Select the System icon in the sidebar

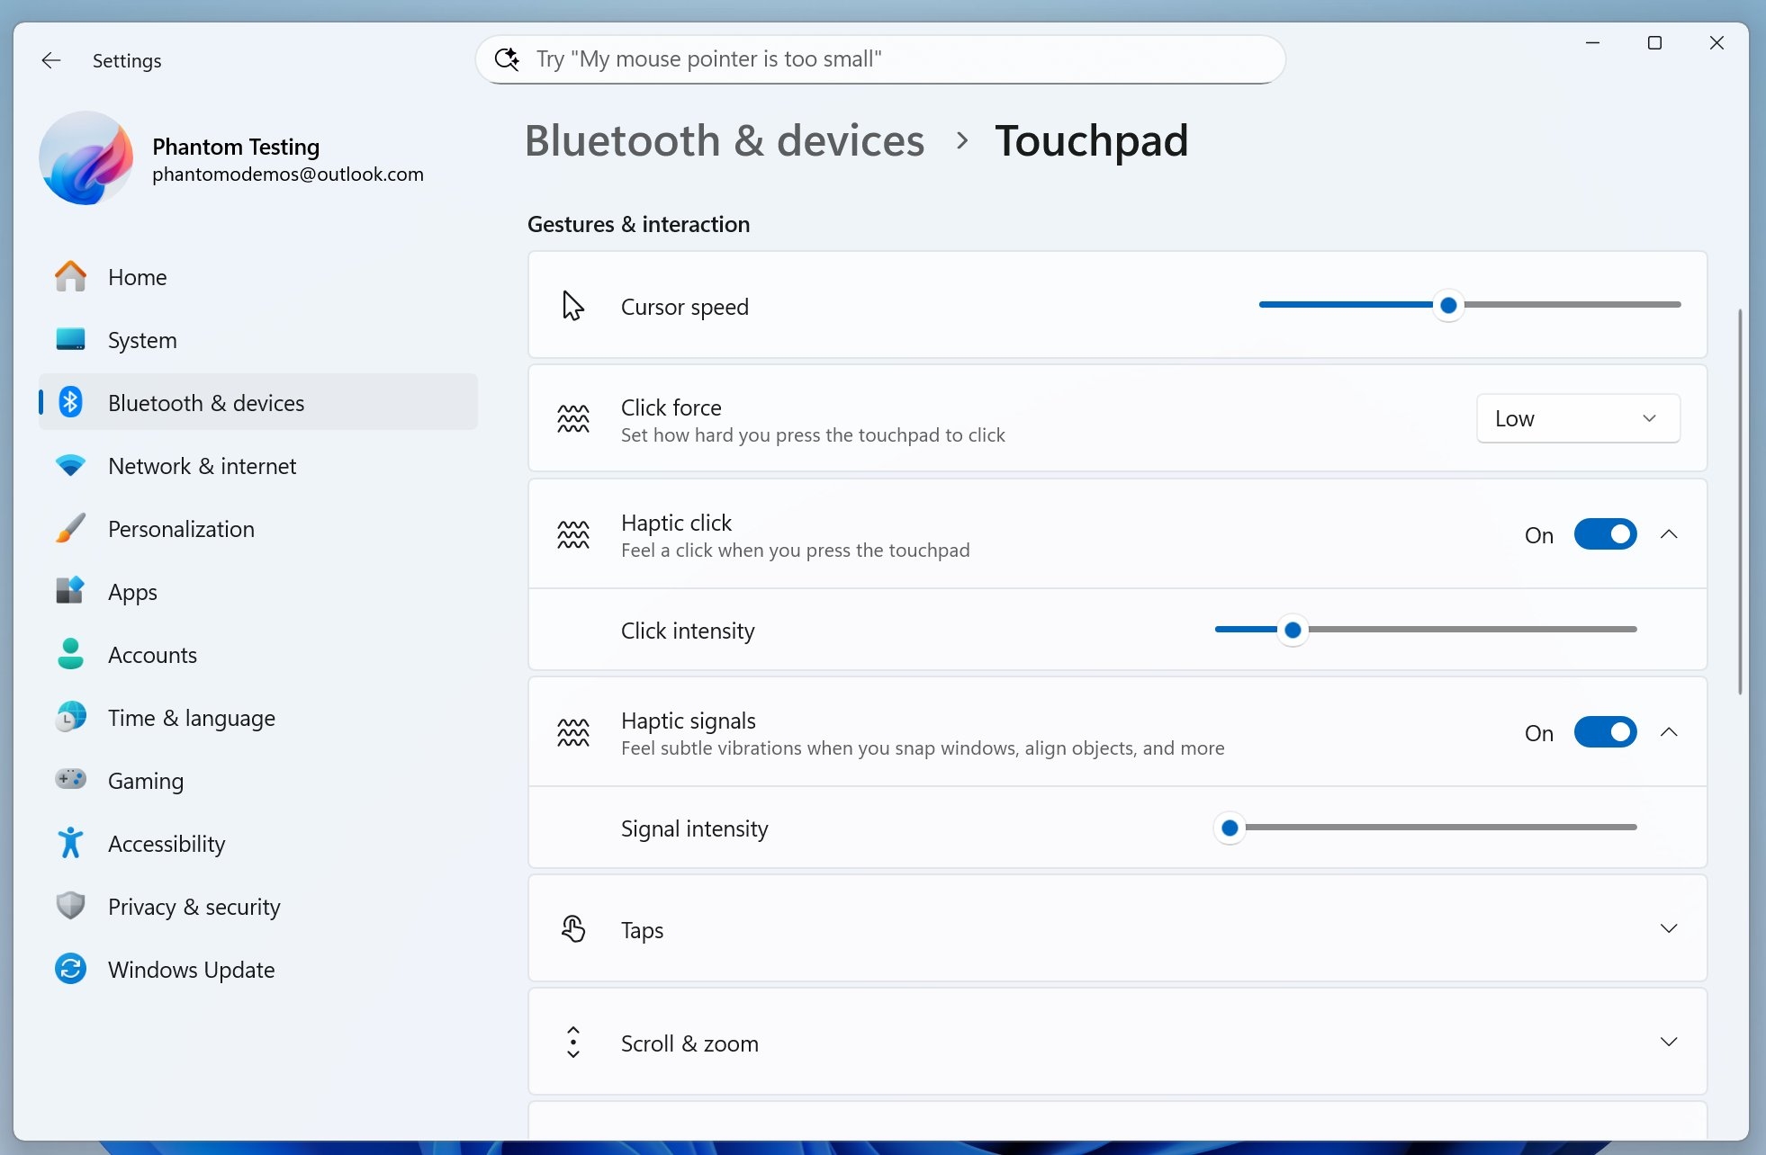tap(70, 339)
